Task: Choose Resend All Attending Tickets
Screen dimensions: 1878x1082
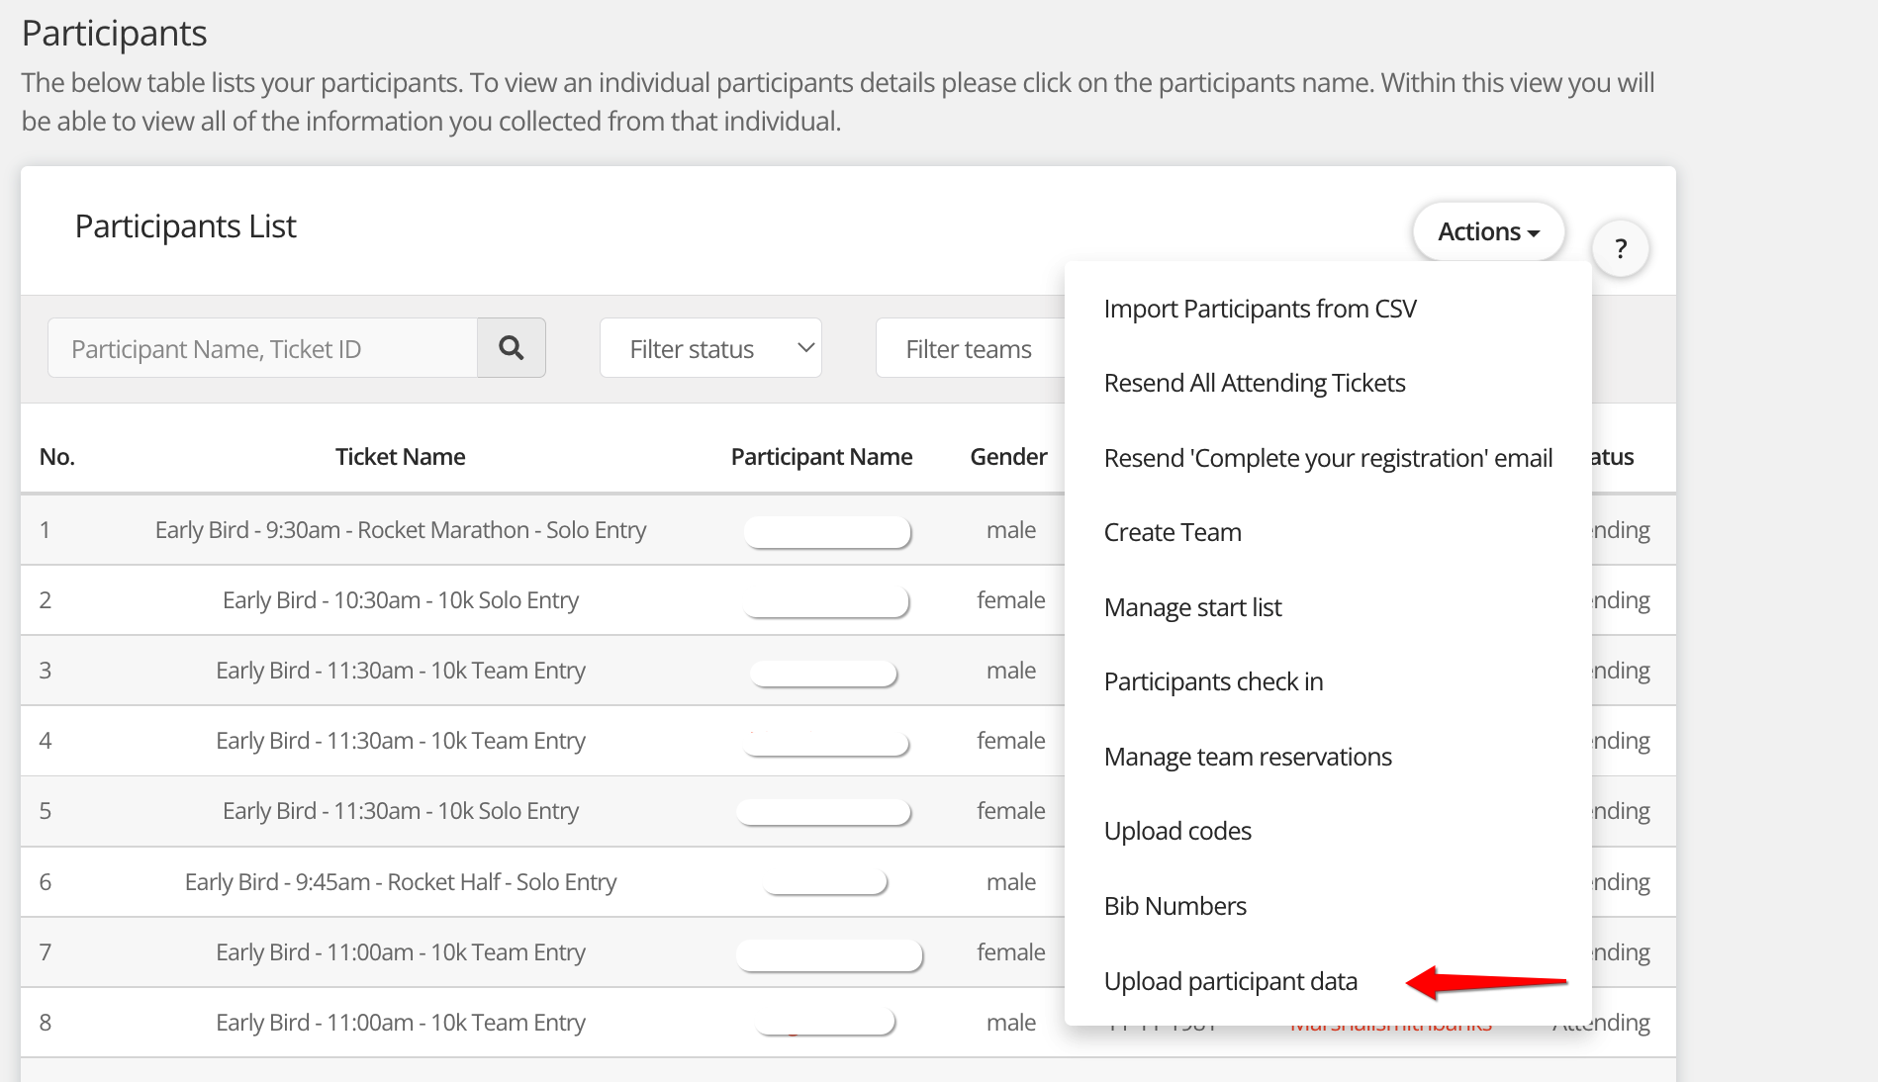Action: tap(1254, 383)
